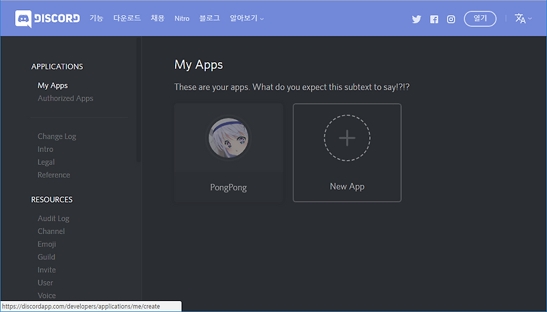
Task: Open the language selector dropdown
Action: coord(523,18)
